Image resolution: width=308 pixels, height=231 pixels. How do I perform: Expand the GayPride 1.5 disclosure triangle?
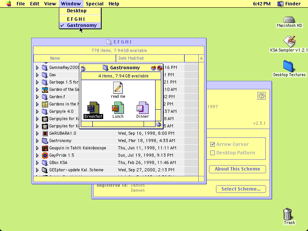pyautogui.click(x=37, y=156)
